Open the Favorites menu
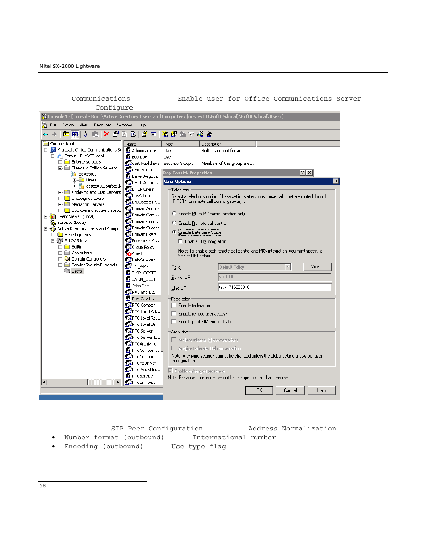This screenshot has height=552, width=426. [x=103, y=125]
